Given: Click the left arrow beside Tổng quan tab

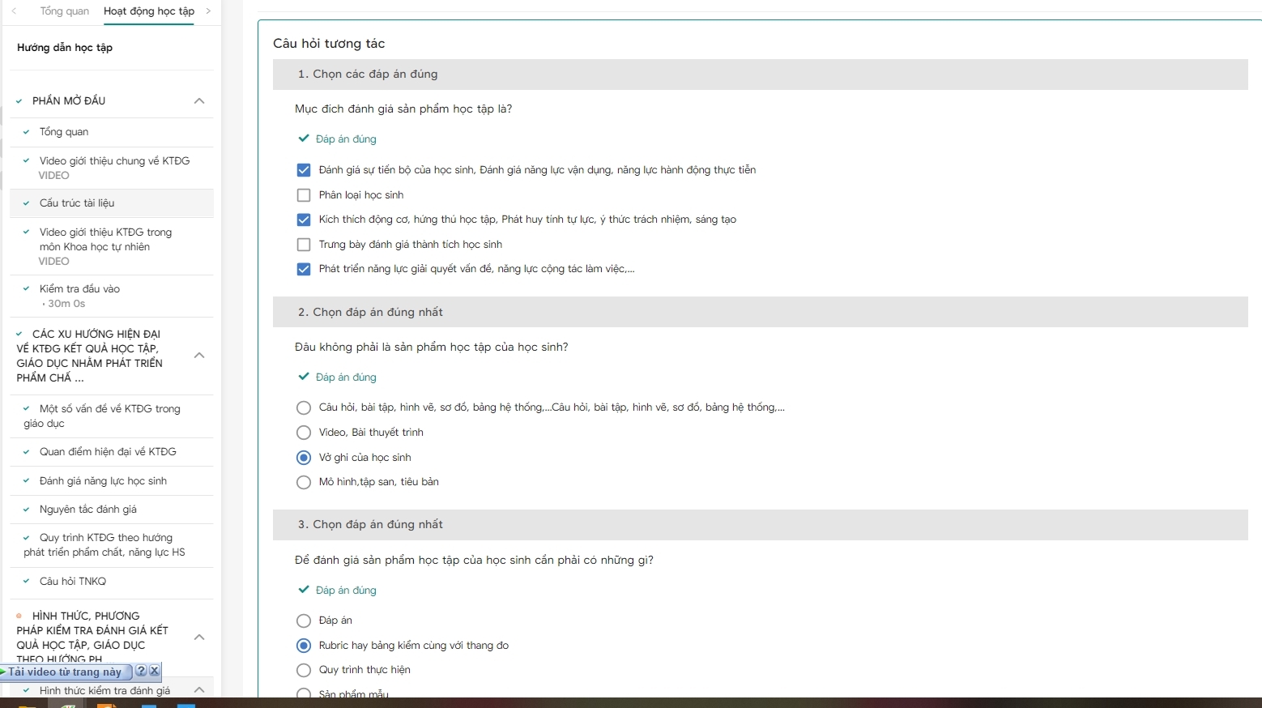Looking at the screenshot, I should [x=14, y=11].
